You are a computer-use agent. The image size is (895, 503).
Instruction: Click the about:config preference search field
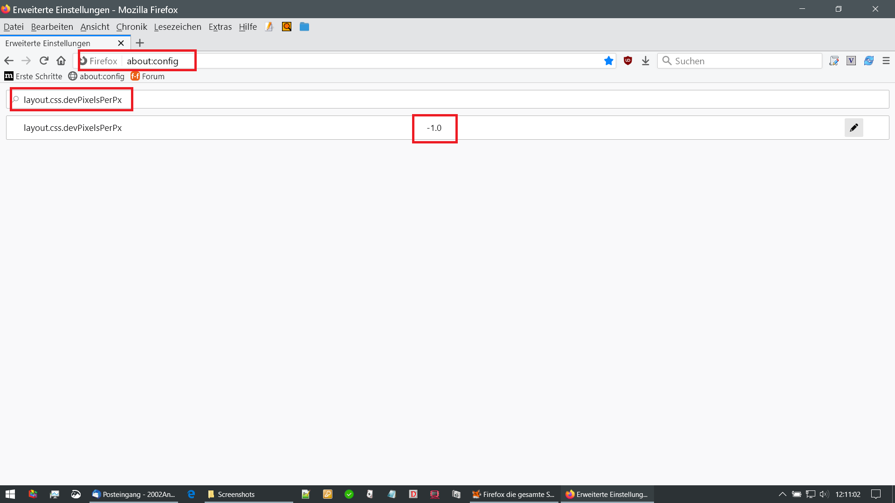pos(447,99)
